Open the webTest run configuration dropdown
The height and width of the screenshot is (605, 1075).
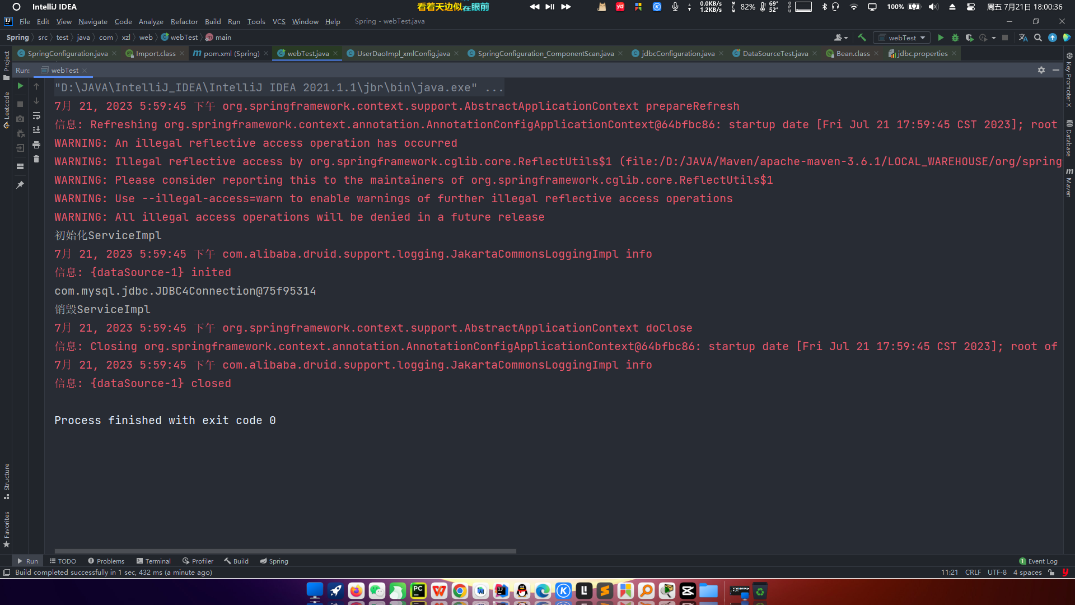pyautogui.click(x=902, y=38)
